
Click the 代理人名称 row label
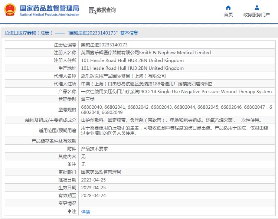click(65, 76)
